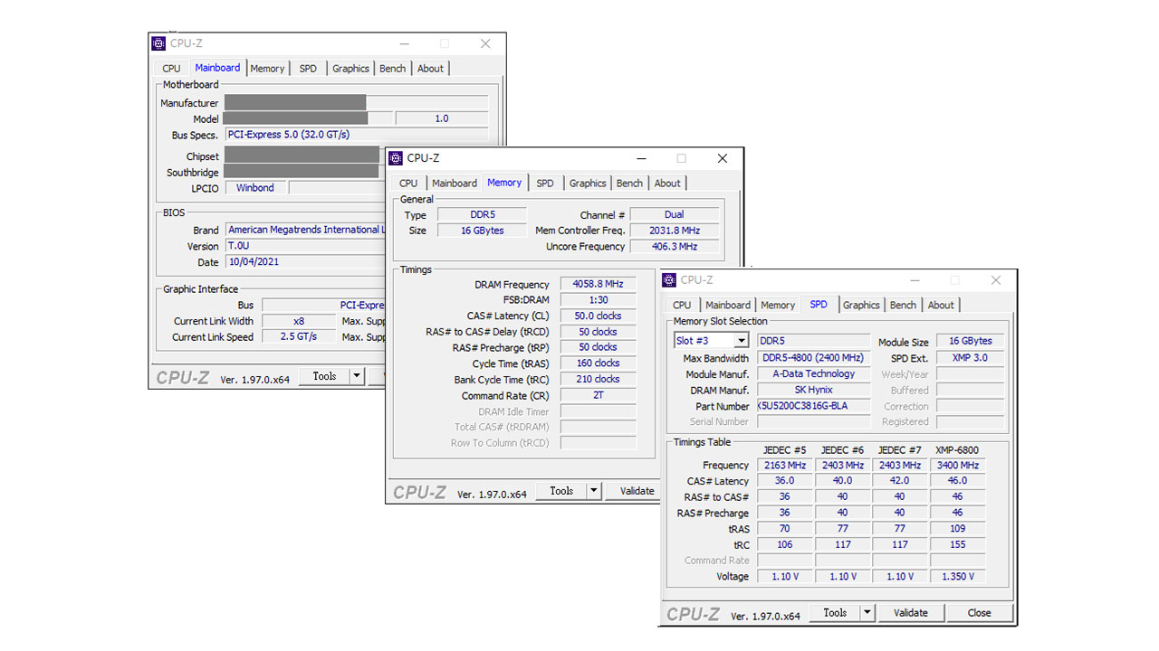Image resolution: width=1159 pixels, height=651 pixels.
Task: Click the Tools button in Mainboard window
Action: [324, 376]
